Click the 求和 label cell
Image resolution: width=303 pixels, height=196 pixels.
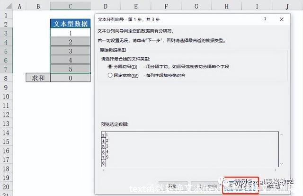(38, 78)
